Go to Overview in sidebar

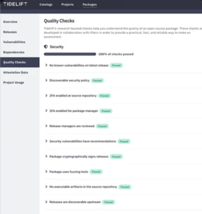click(10, 22)
